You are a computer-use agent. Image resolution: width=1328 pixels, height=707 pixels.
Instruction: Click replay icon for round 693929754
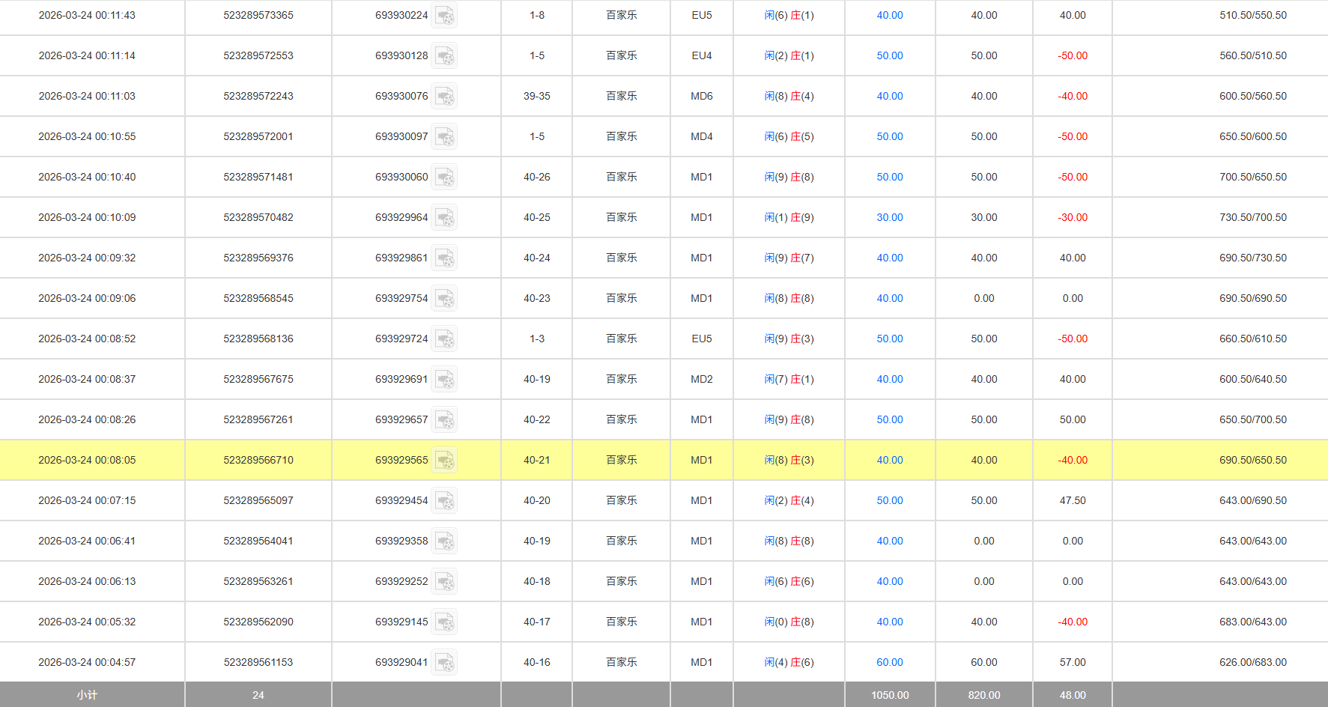pyautogui.click(x=444, y=299)
